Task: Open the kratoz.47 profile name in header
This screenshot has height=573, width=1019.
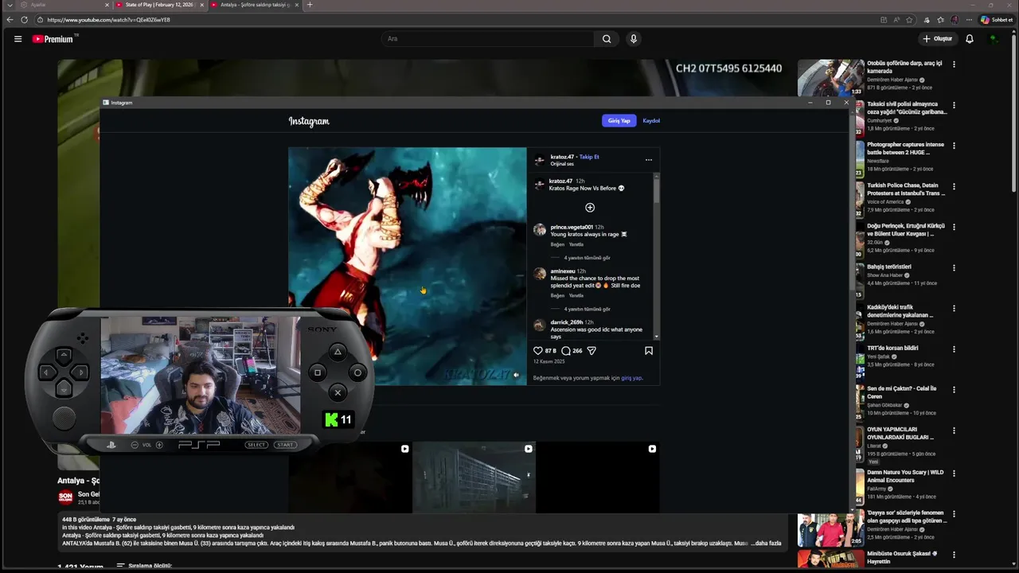Action: click(x=562, y=157)
